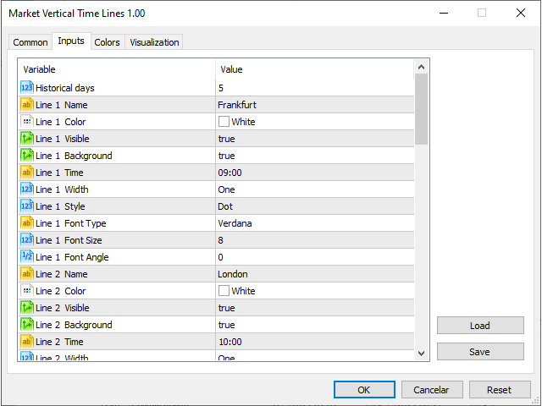Click the Line 1 Font Size value 8
The width and height of the screenshot is (542, 406).
(x=221, y=240)
